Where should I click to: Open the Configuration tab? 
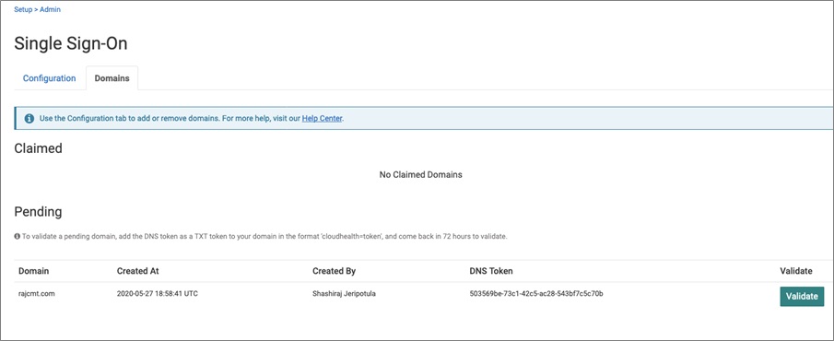[x=50, y=78]
